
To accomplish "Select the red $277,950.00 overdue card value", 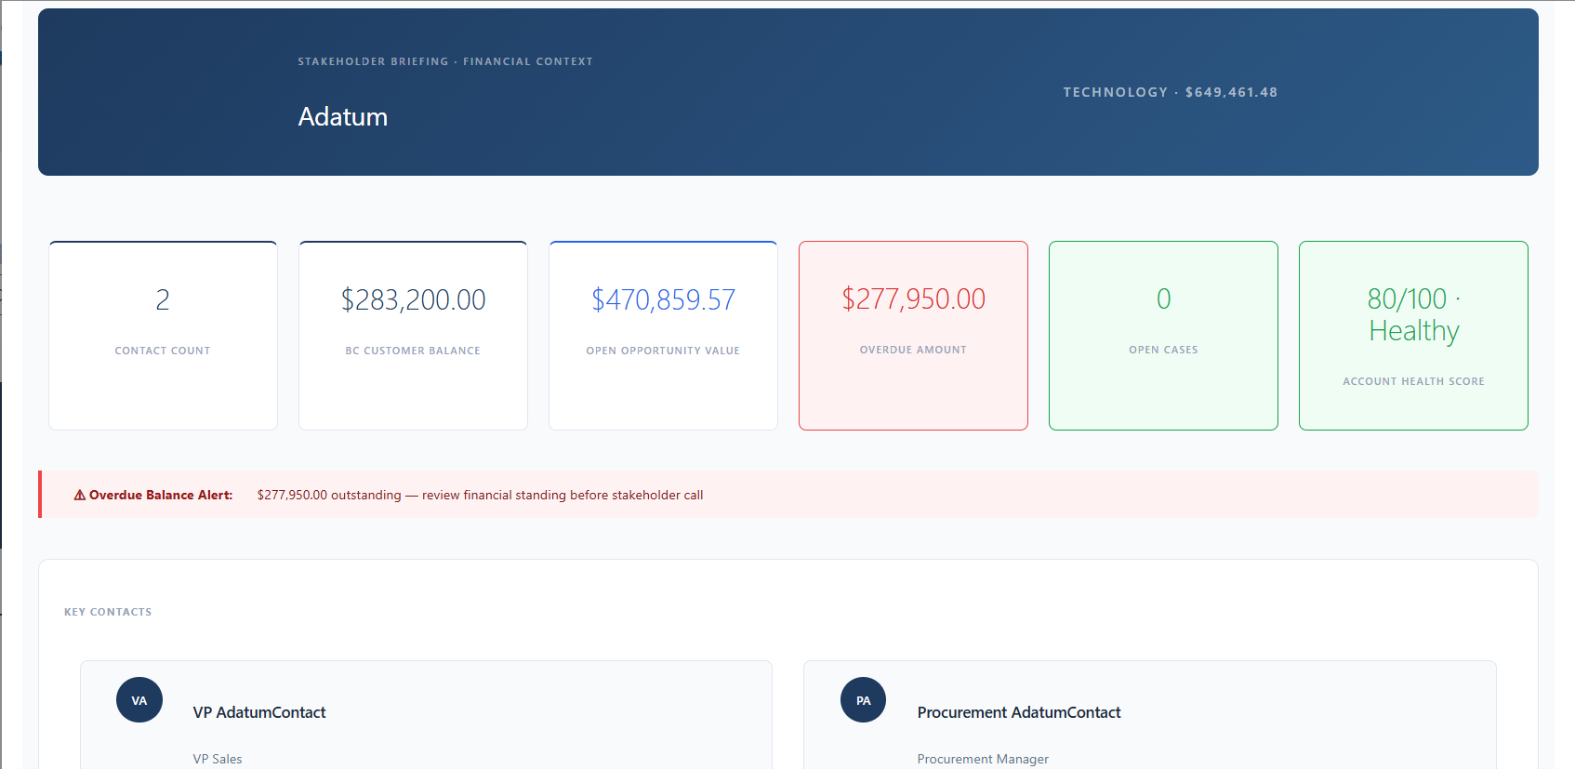I will pos(914,298).
